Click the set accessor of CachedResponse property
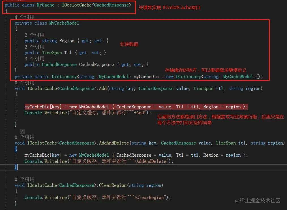 [138, 64]
